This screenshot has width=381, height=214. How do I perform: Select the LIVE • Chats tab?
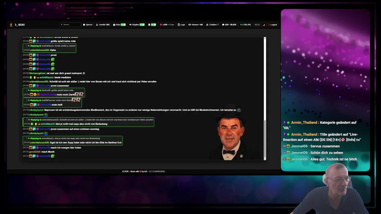tap(167, 25)
